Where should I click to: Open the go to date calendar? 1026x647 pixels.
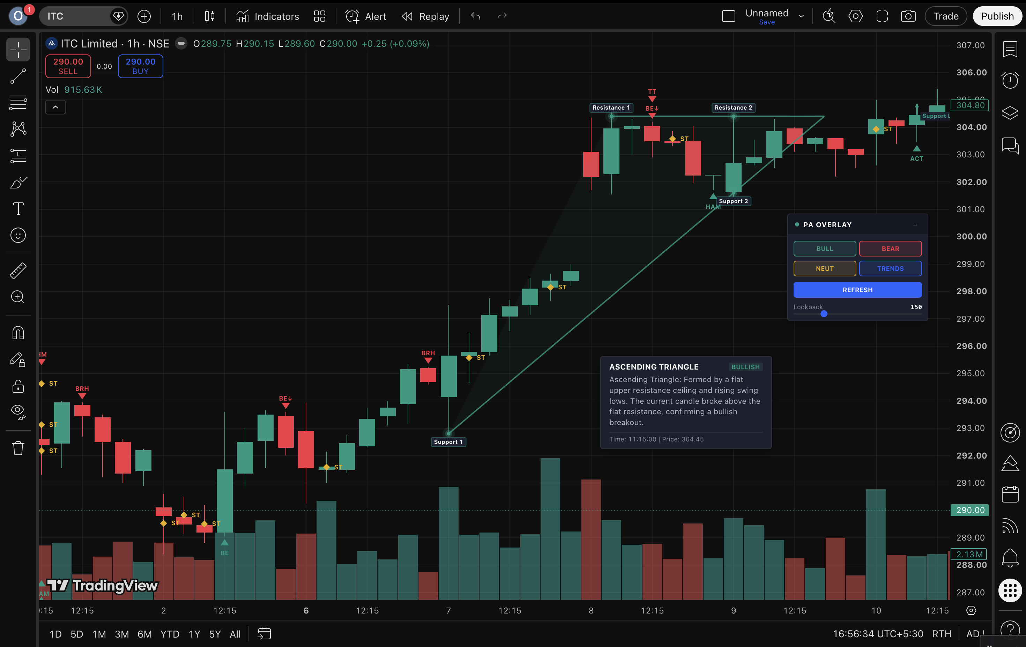click(x=264, y=634)
